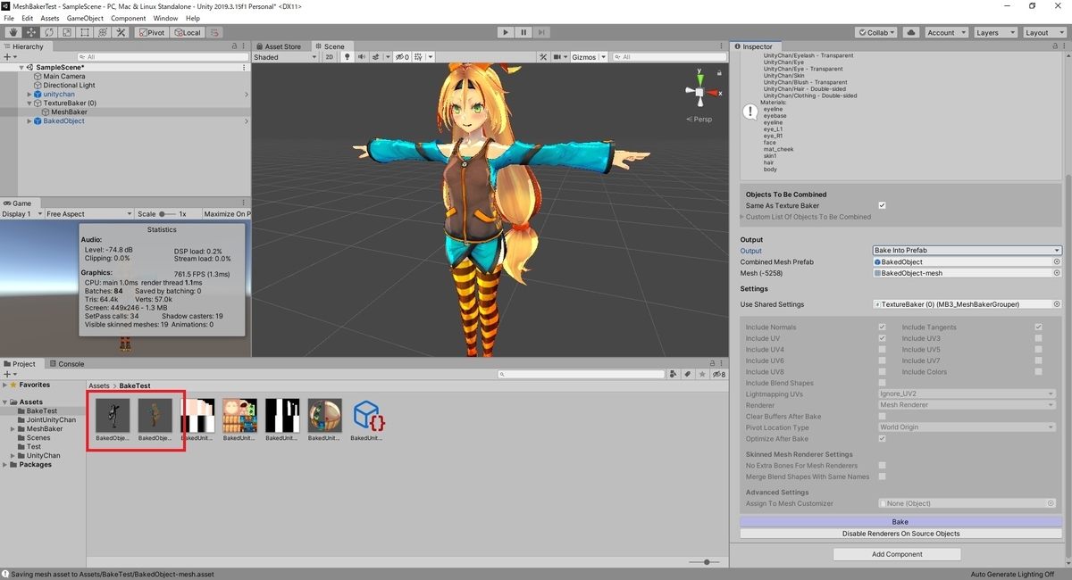Toggle 2D view in Scene
Viewport: 1072px width, 580px height.
click(329, 57)
